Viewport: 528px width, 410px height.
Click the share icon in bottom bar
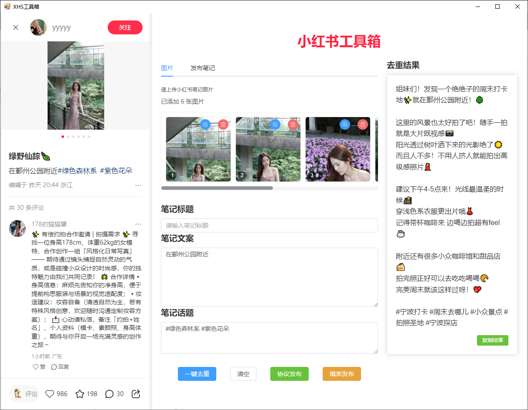pos(136,394)
